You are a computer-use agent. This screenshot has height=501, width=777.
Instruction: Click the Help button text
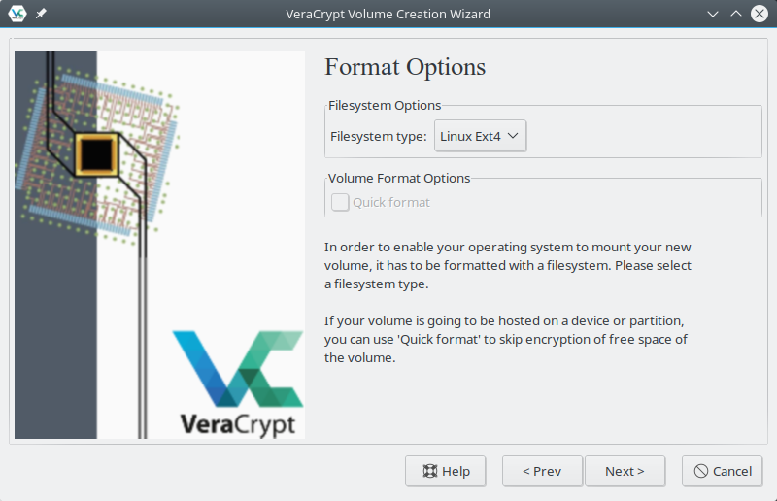(x=456, y=471)
